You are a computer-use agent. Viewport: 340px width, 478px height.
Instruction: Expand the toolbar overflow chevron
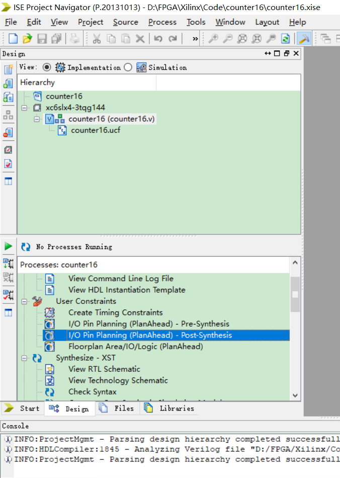point(195,39)
